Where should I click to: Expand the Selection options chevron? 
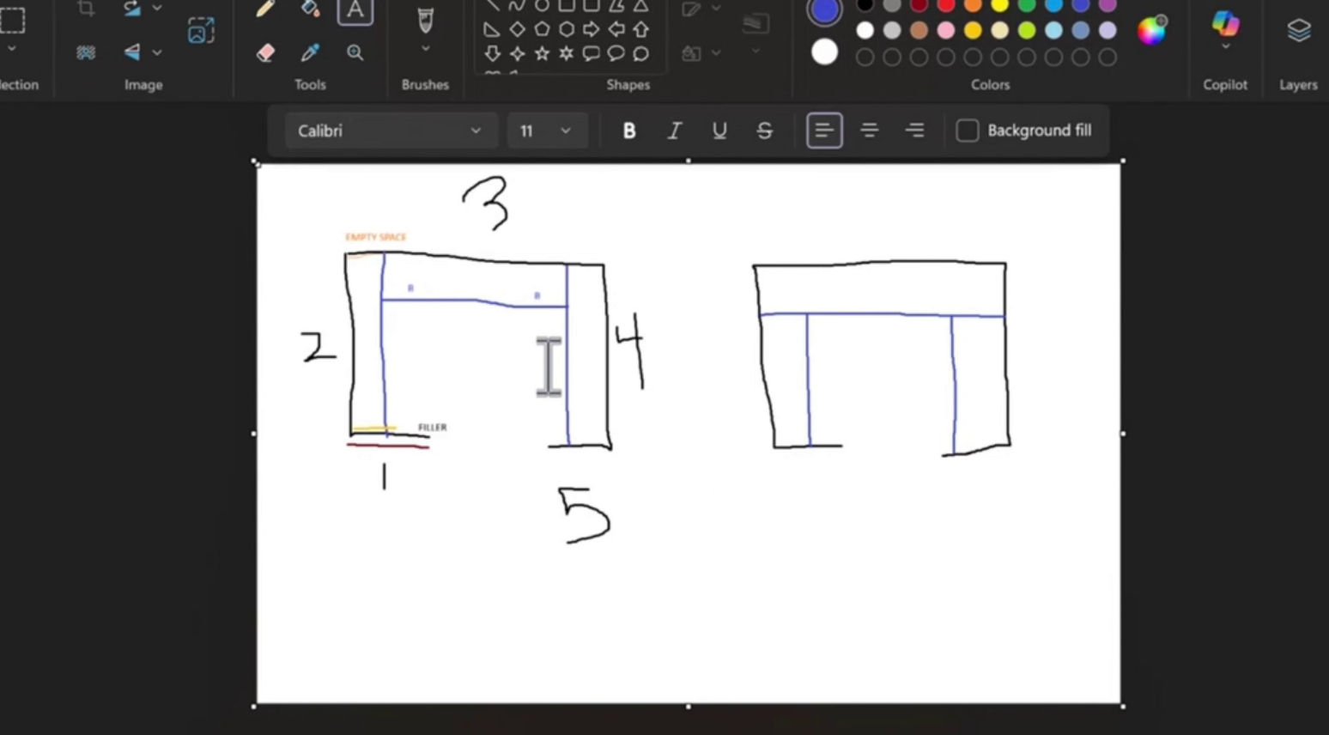[x=12, y=50]
